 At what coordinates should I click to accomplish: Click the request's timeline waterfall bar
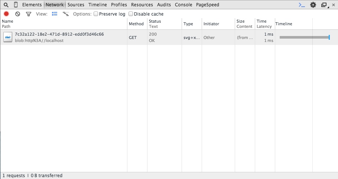304,37
